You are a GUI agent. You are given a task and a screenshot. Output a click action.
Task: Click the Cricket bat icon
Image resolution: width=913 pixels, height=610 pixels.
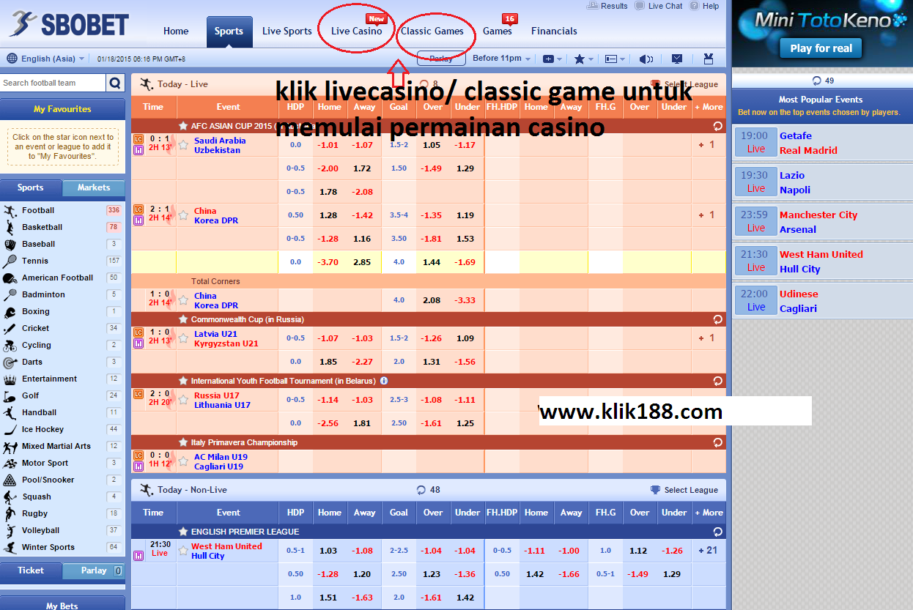click(x=10, y=329)
